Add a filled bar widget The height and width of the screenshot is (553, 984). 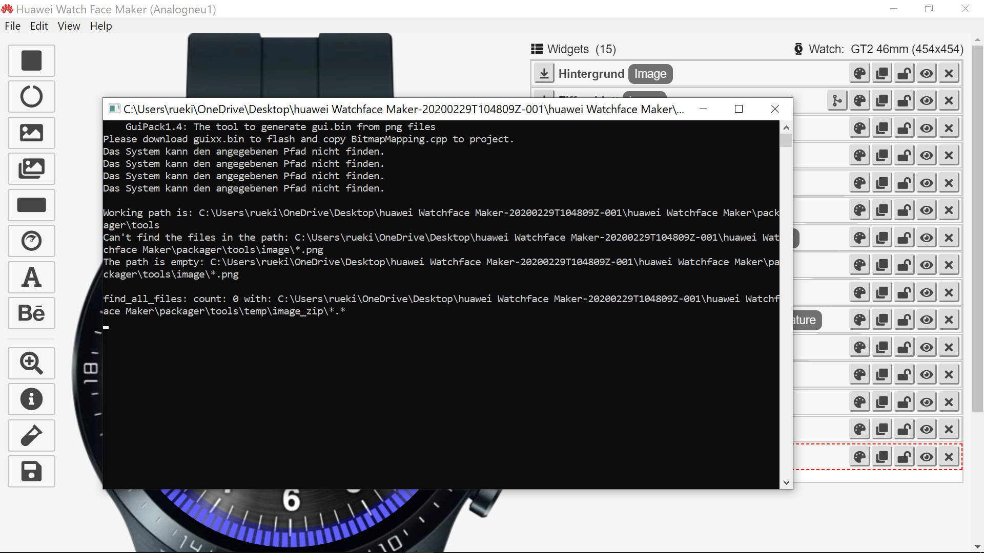[x=31, y=205]
